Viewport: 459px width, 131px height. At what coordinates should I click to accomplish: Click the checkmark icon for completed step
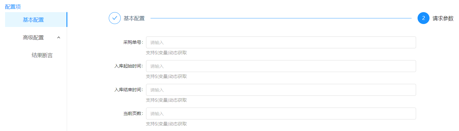pos(114,18)
